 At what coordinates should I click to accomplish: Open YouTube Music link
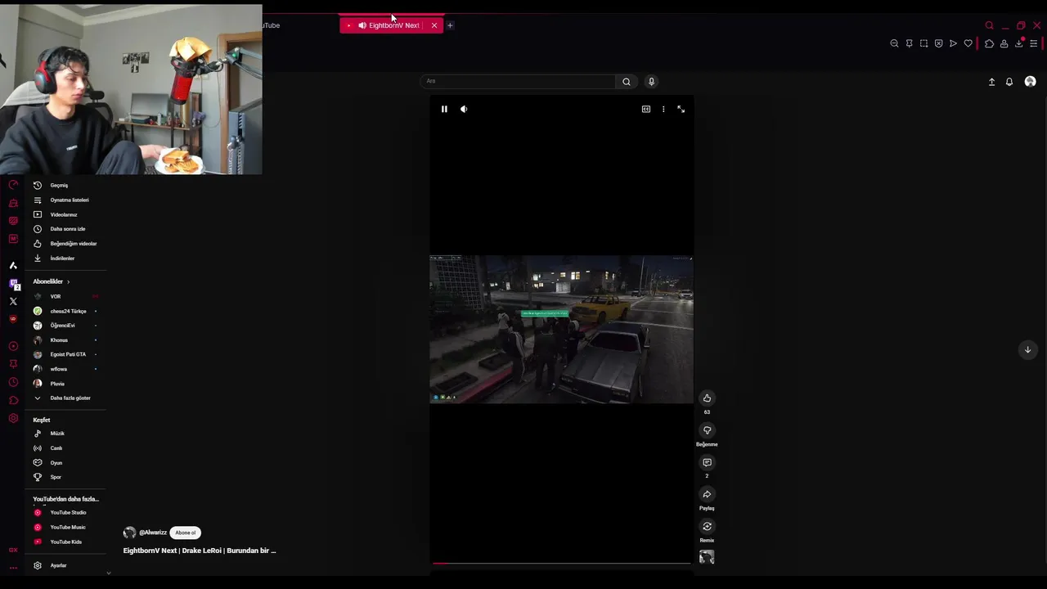pyautogui.click(x=65, y=528)
